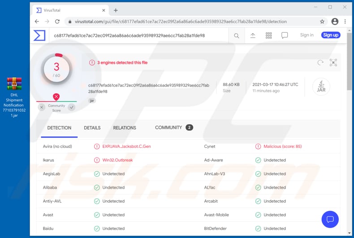Go forward in browser
The image size is (354, 238).
tap(47, 22)
